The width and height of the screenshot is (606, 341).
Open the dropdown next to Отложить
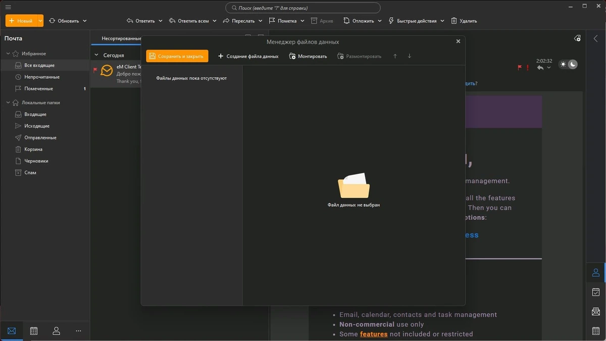(x=379, y=21)
